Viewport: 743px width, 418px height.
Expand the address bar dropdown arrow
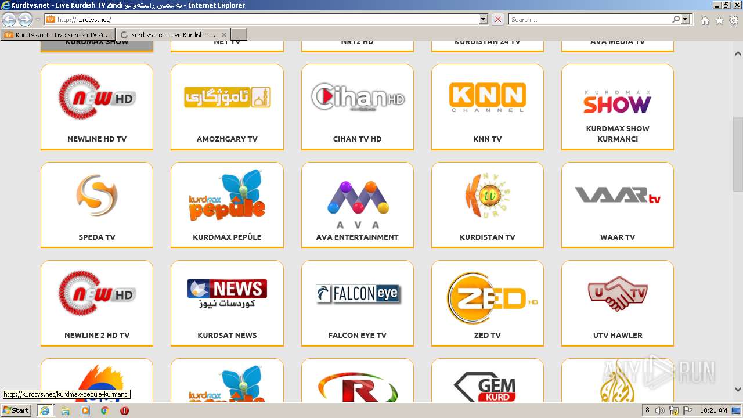point(484,19)
